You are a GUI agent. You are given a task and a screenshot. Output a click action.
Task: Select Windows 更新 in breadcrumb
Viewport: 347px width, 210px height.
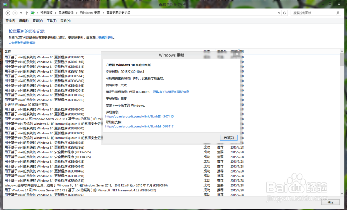90,13
